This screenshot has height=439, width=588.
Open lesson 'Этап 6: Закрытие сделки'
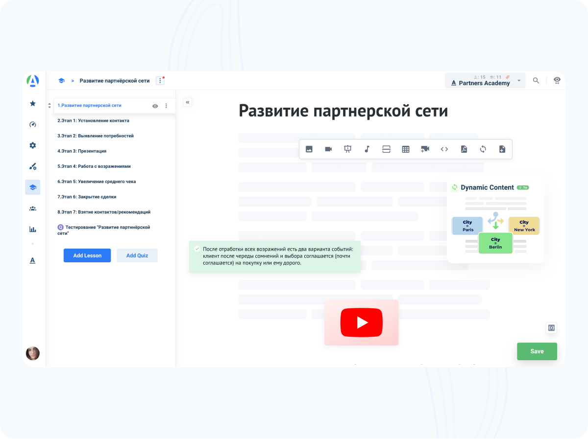(x=87, y=197)
